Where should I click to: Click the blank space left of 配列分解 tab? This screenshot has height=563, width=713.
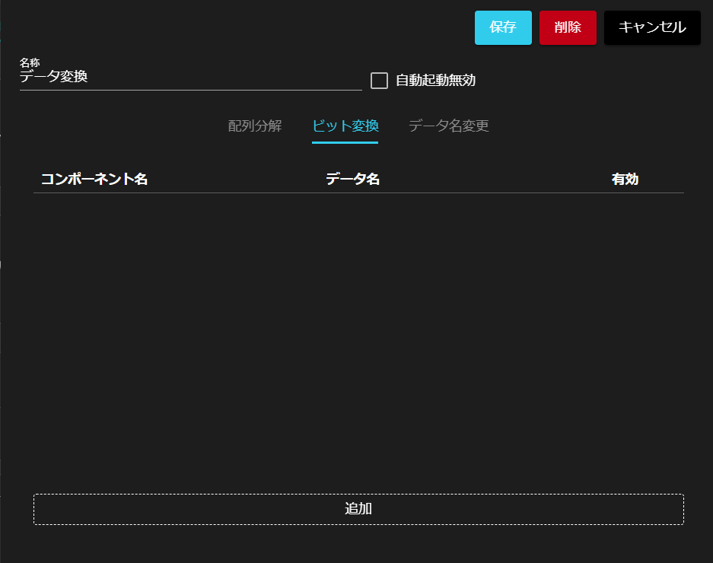(122, 126)
